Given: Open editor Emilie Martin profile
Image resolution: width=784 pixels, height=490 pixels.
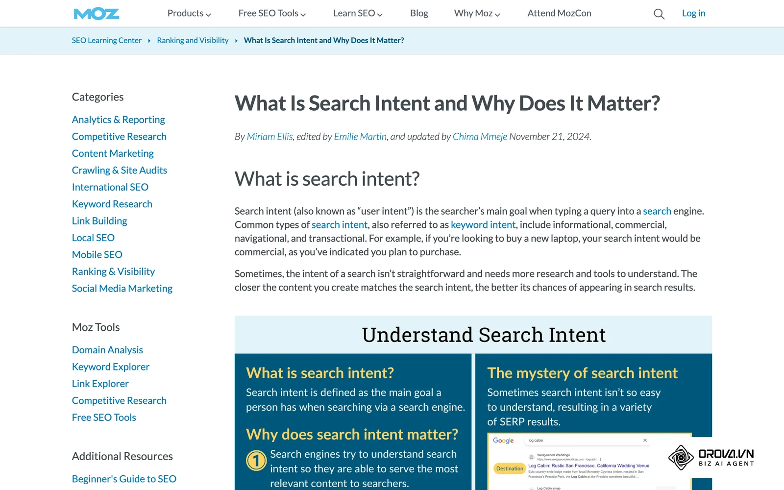Looking at the screenshot, I should [x=360, y=137].
